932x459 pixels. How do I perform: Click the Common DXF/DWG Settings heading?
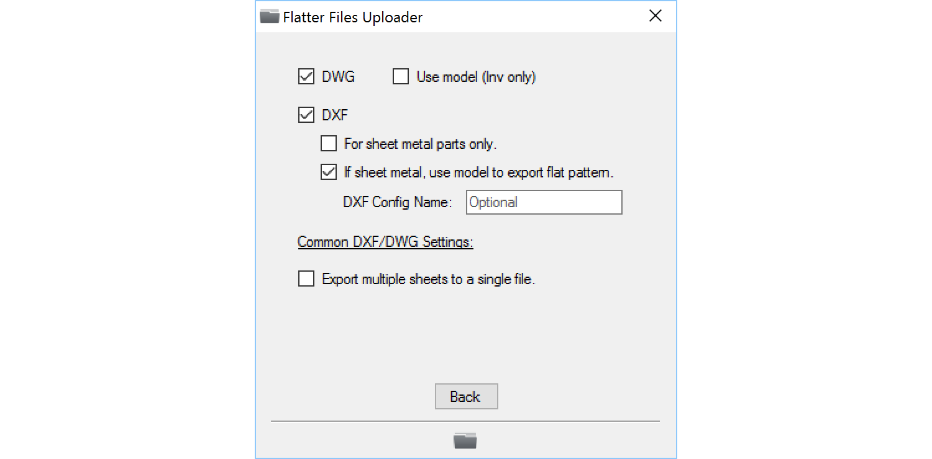click(x=385, y=242)
